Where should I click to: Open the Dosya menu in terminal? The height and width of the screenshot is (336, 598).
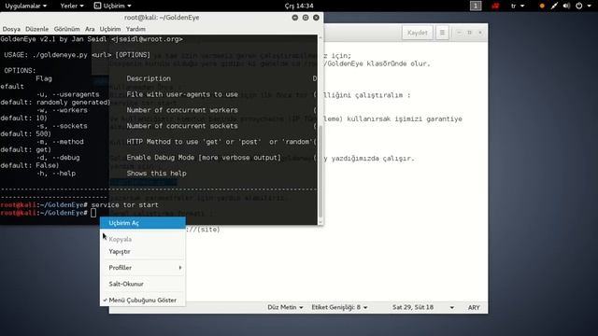11,29
